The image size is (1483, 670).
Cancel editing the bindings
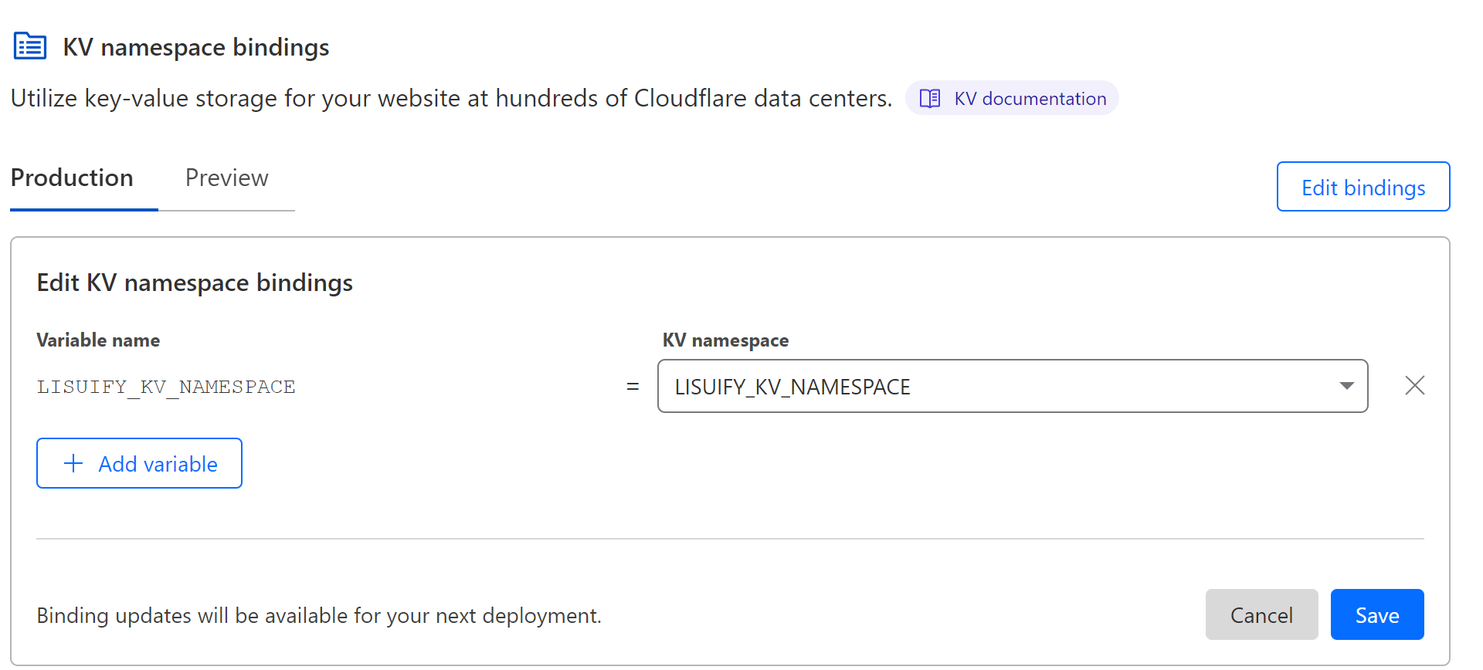(1261, 614)
